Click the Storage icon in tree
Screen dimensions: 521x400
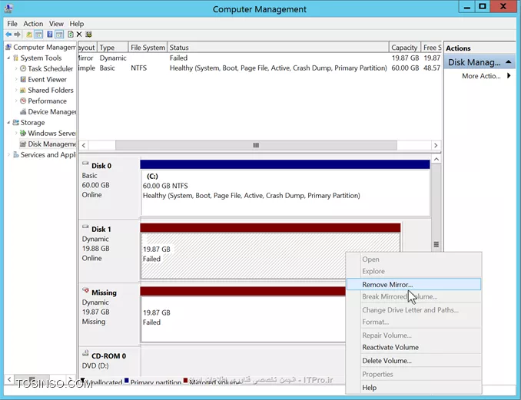pos(15,123)
